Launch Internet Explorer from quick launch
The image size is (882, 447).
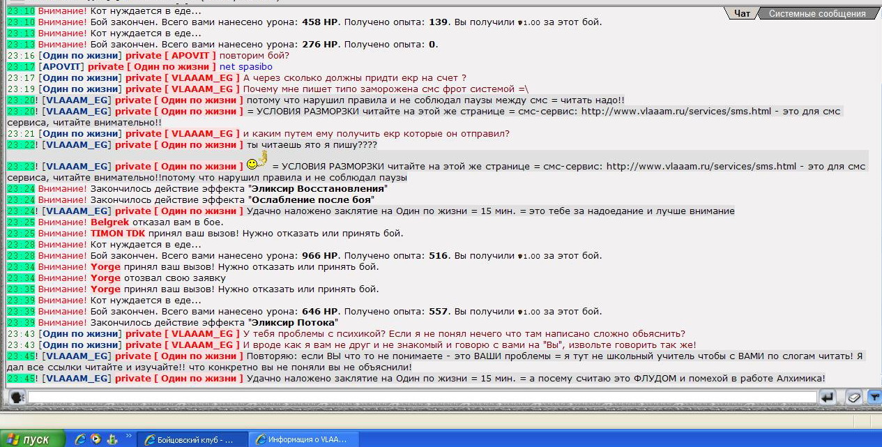coord(80,439)
